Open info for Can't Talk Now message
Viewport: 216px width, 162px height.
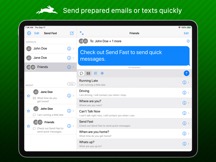(184, 113)
